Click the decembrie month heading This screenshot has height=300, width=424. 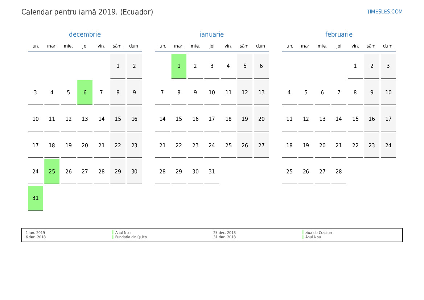click(x=85, y=34)
